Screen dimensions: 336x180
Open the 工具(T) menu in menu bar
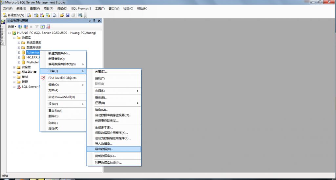coord(99,9)
